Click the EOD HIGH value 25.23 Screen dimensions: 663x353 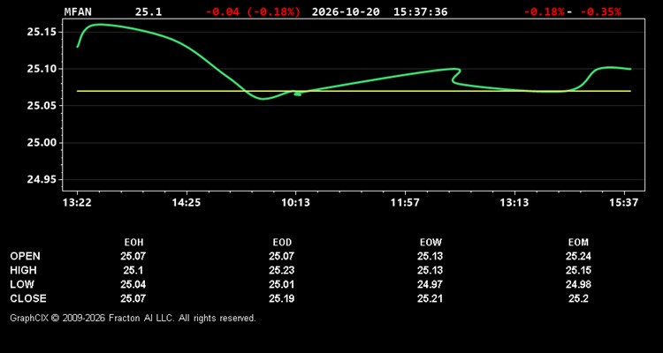[282, 270]
